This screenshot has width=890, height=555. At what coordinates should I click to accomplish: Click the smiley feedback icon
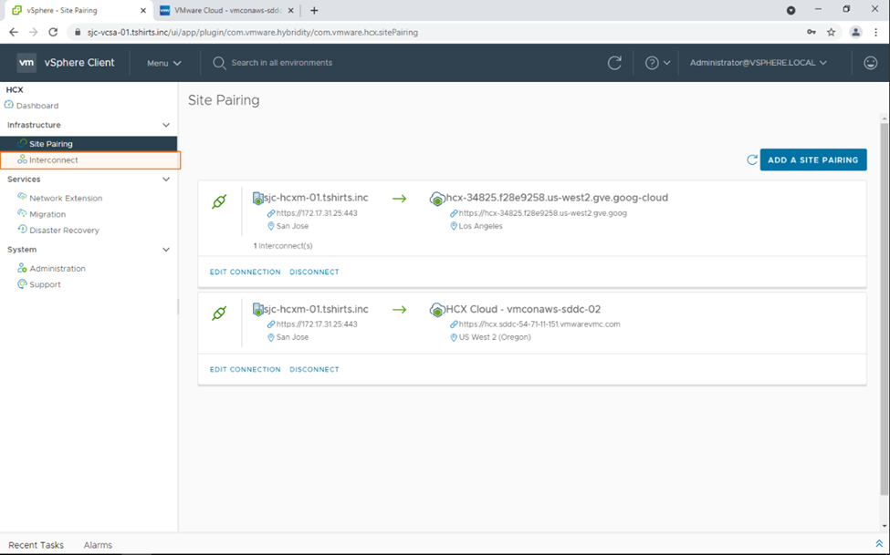pyautogui.click(x=870, y=63)
